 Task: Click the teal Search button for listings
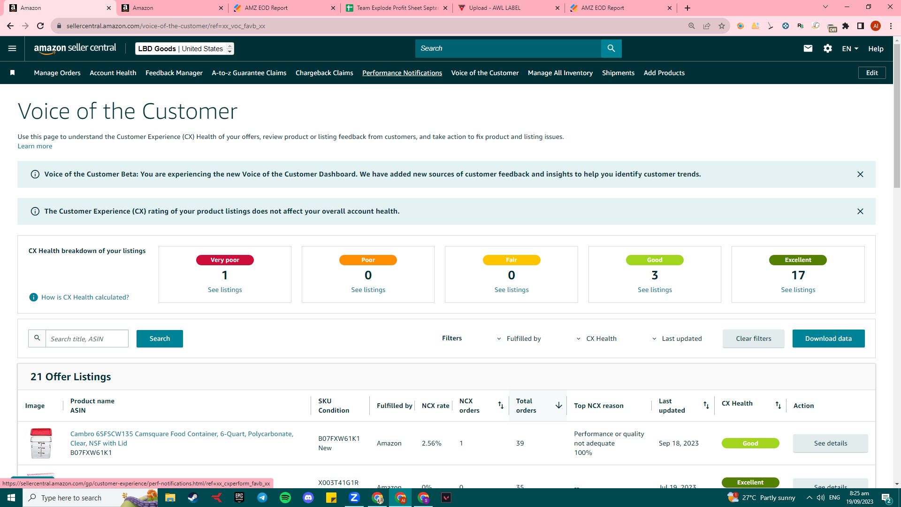160,338
